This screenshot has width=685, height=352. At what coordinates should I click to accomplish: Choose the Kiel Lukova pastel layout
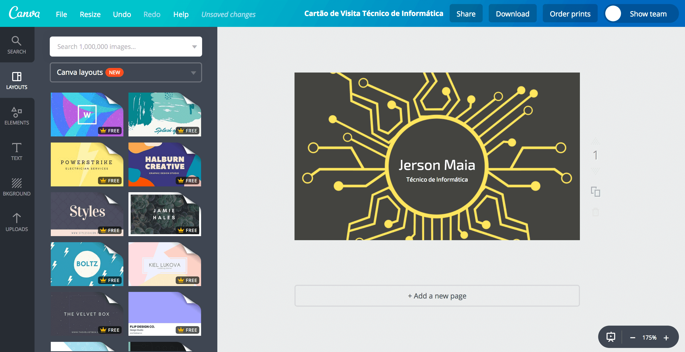point(165,264)
